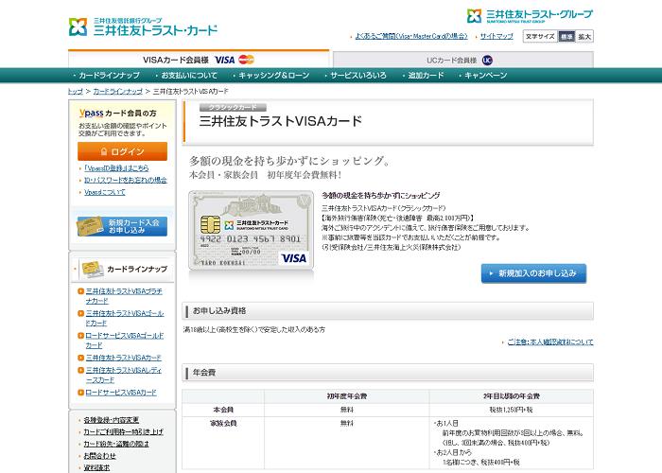Click the 2年目以降の年会費 table header
Viewport: 662px width, 473px height.
(512, 396)
